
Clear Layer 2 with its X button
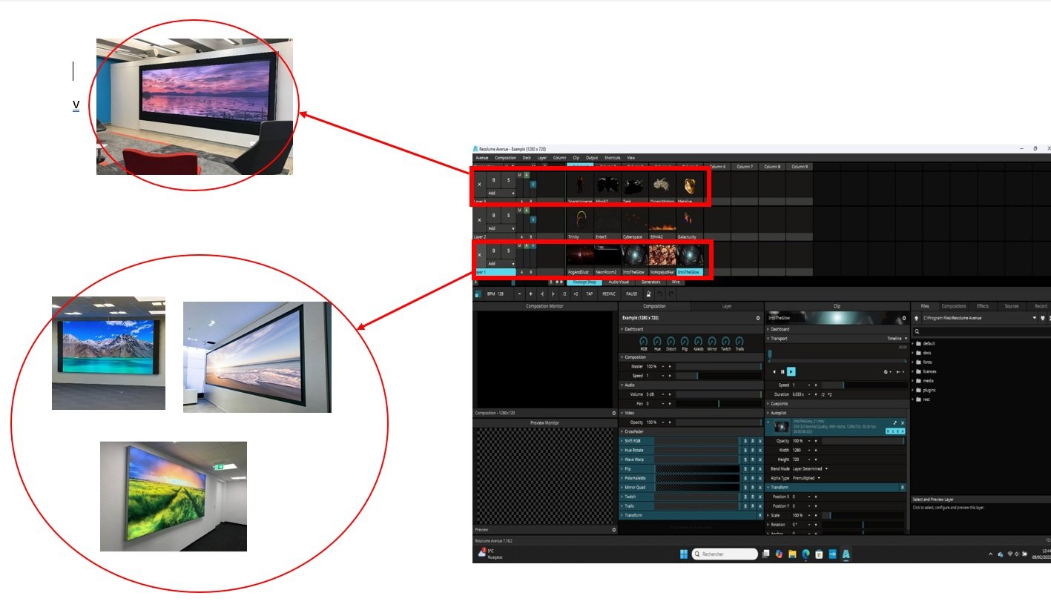click(479, 220)
